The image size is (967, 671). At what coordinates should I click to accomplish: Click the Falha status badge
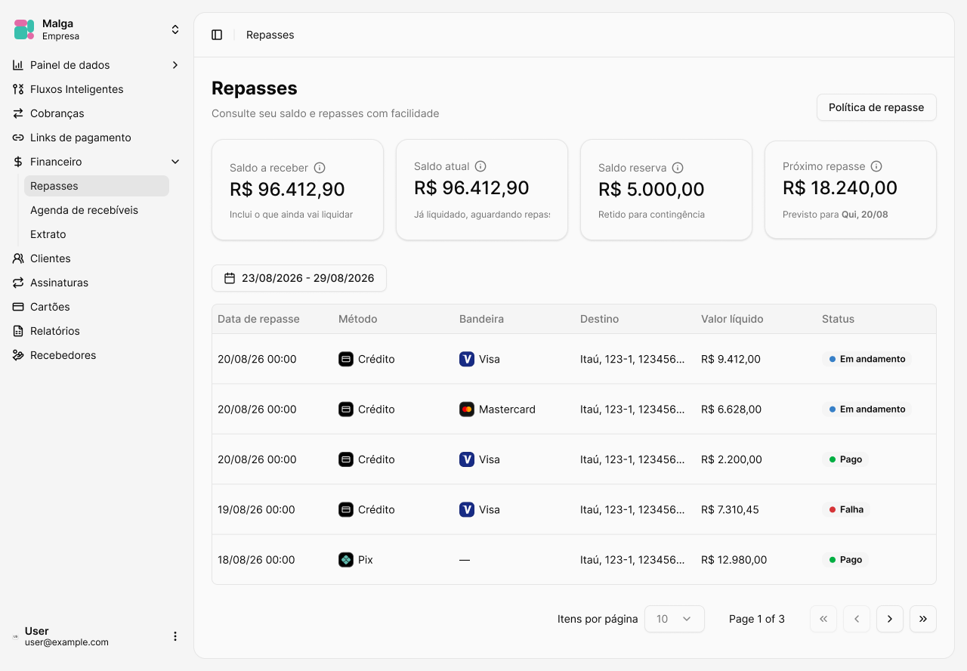846,510
